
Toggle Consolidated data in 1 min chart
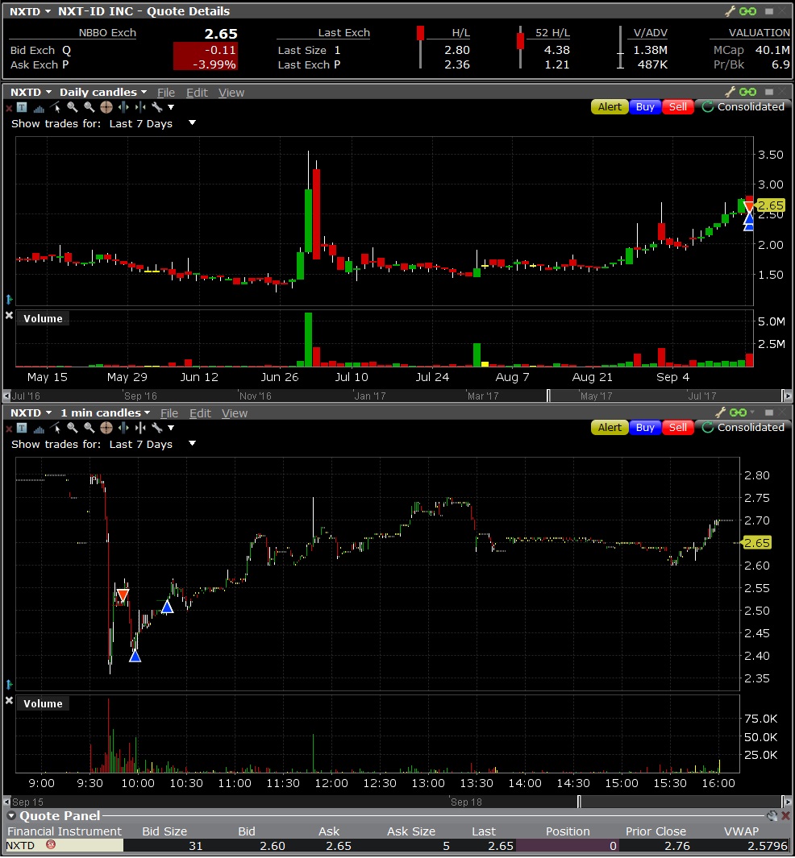[x=743, y=427]
